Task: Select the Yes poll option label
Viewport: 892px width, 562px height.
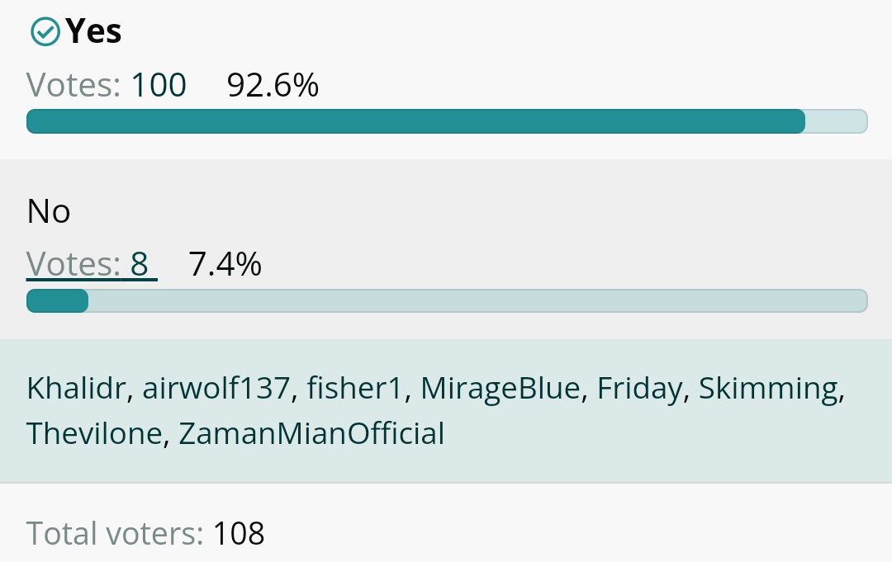Action: tap(93, 31)
